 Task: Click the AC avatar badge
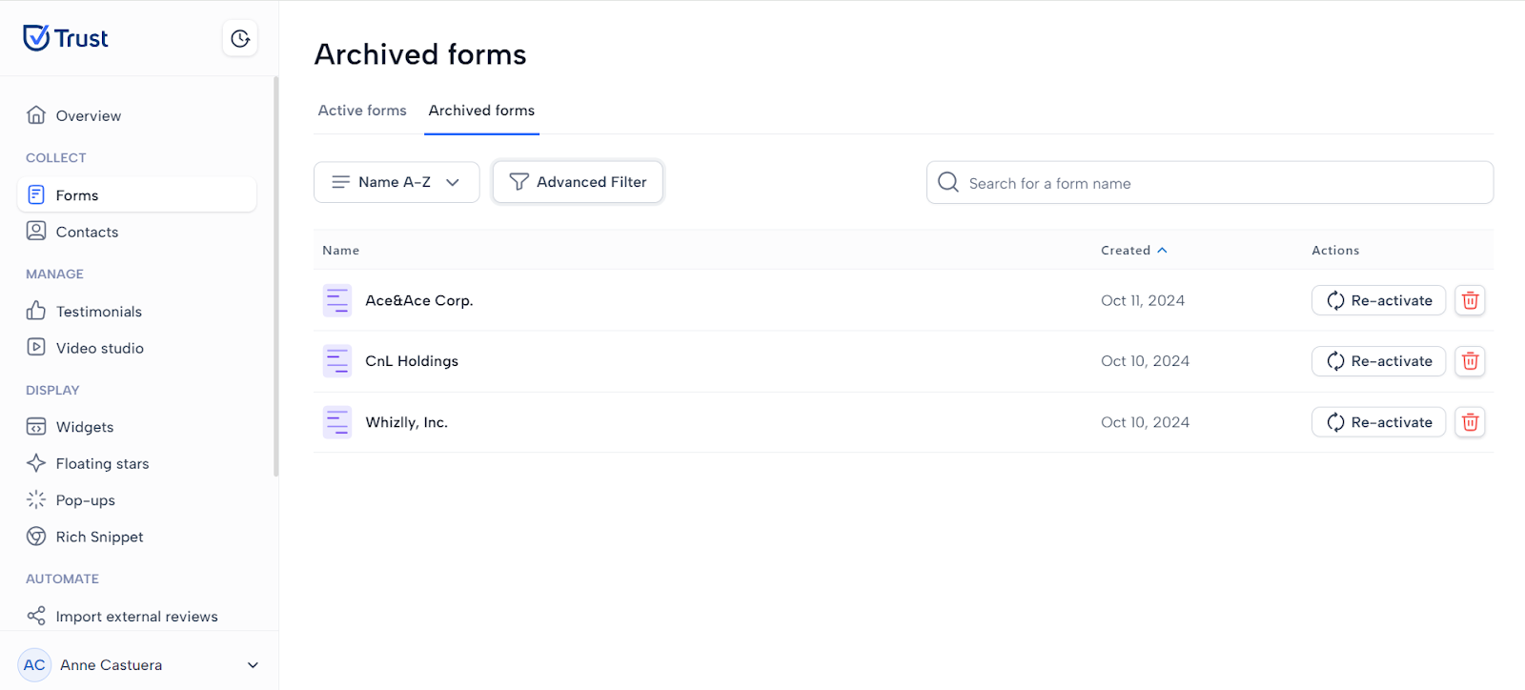tap(34, 665)
